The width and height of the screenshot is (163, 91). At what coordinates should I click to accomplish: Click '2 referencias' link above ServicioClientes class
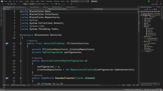(x=32, y=41)
